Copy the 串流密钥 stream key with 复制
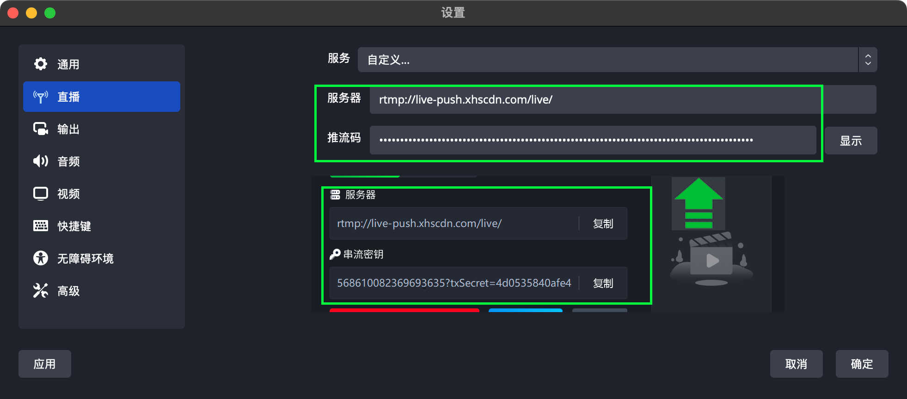 tap(603, 283)
